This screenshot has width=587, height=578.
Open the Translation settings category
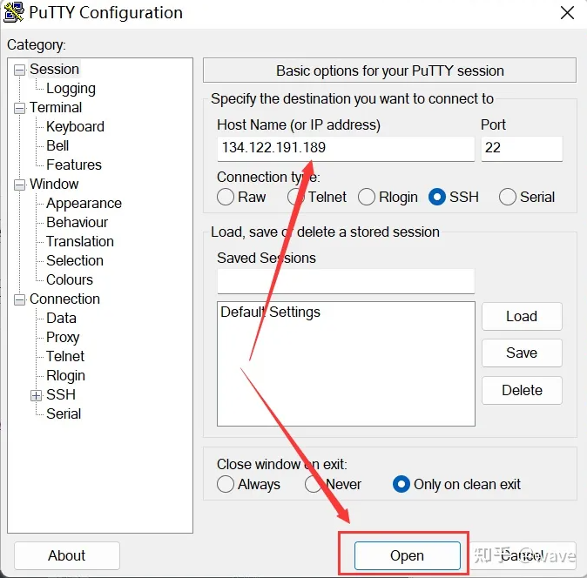pyautogui.click(x=80, y=242)
